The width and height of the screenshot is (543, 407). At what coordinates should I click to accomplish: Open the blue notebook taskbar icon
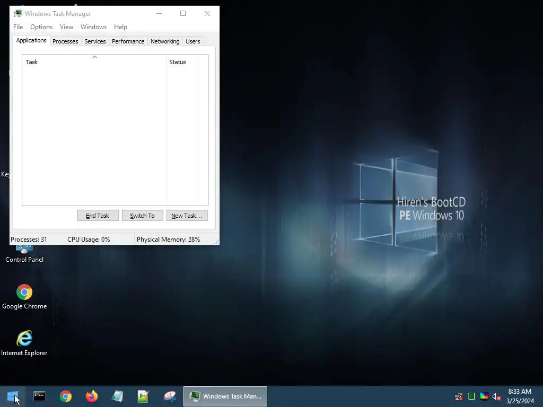pos(117,396)
